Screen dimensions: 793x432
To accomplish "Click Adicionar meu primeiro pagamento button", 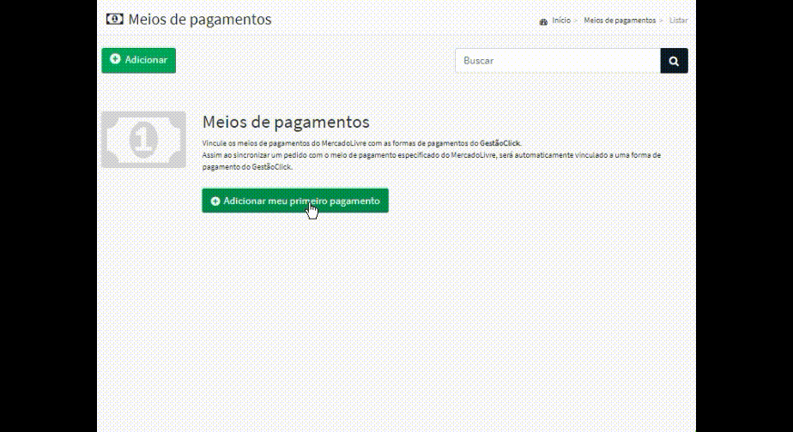I will [295, 201].
